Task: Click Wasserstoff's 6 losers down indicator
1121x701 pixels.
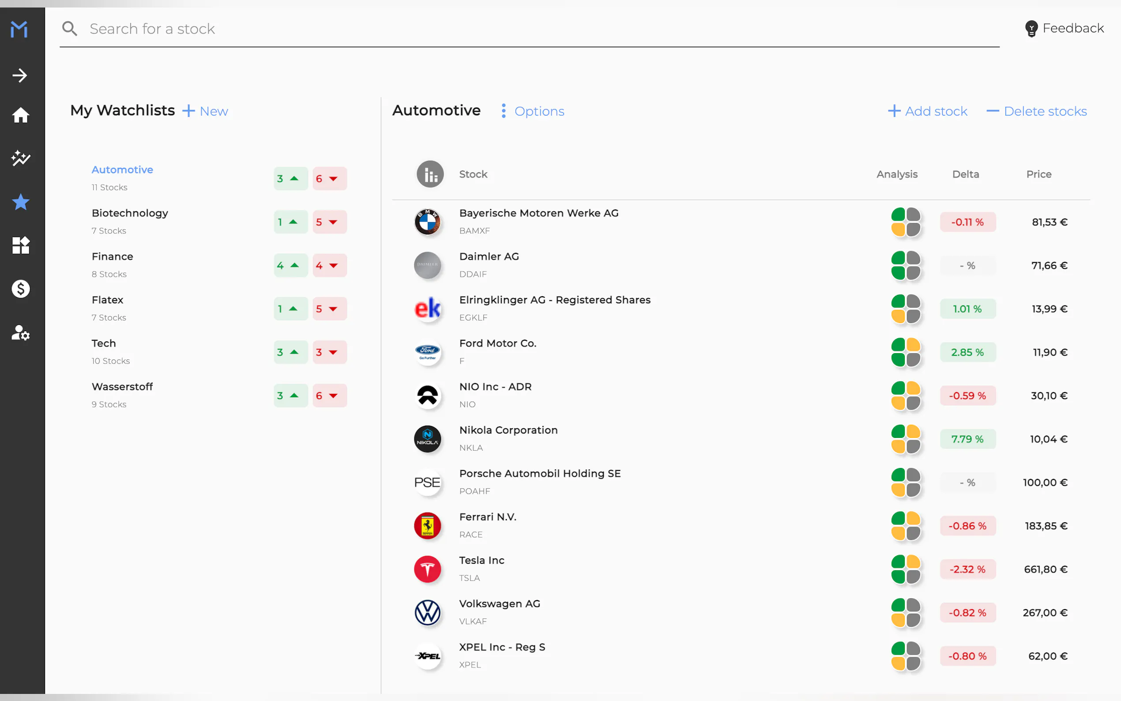Action: coord(329,396)
